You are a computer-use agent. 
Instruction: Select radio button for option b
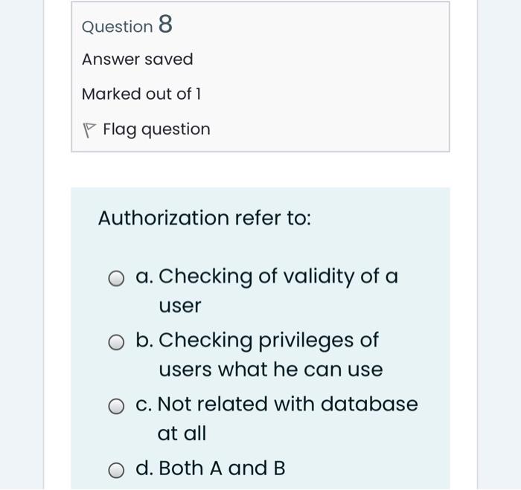coord(116,342)
